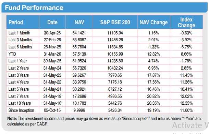The height and width of the screenshot is (134, 209).
Task: Select the Period column header
Action: [16, 22]
